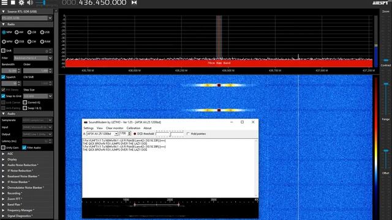The height and width of the screenshot is (220, 392).
Task: Expand the IF Noise Blanker panel
Action: point(3,182)
